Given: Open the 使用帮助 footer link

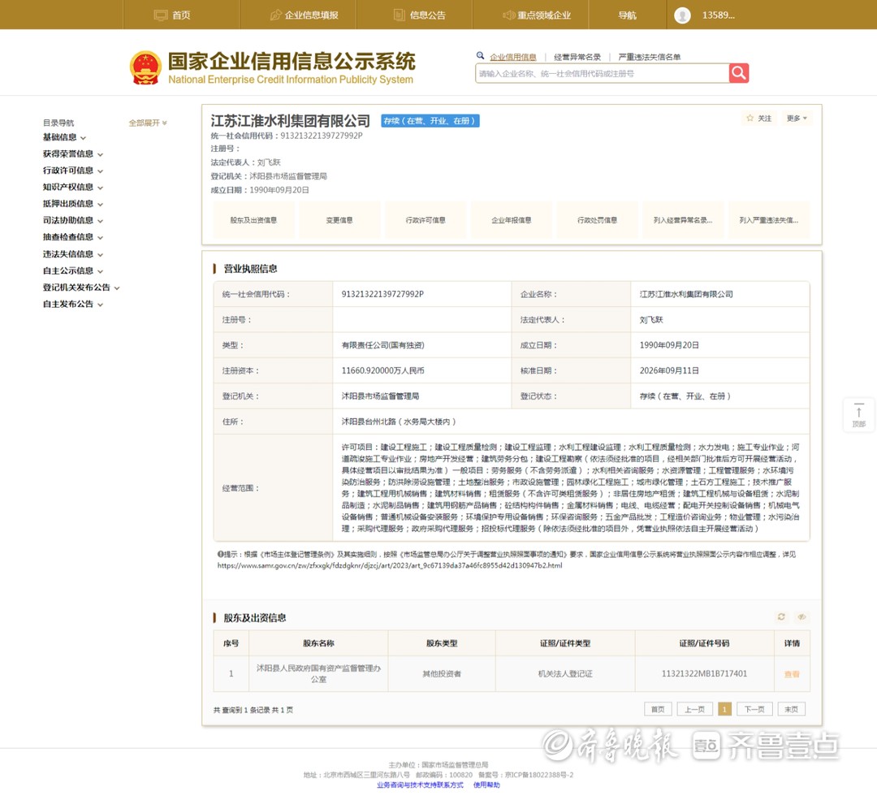Looking at the screenshot, I should (x=486, y=785).
